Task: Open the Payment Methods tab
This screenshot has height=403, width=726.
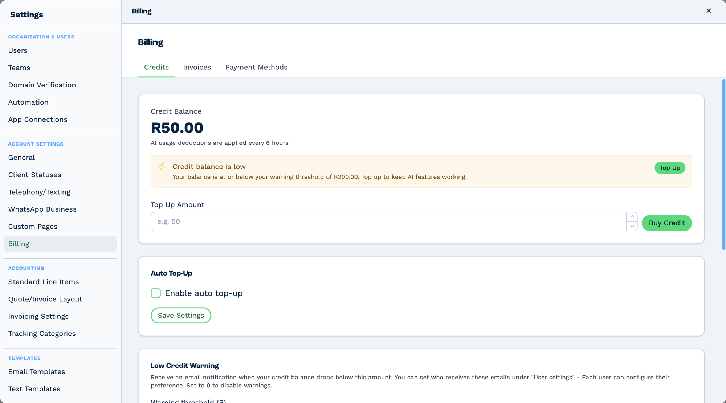Action: 256,67
